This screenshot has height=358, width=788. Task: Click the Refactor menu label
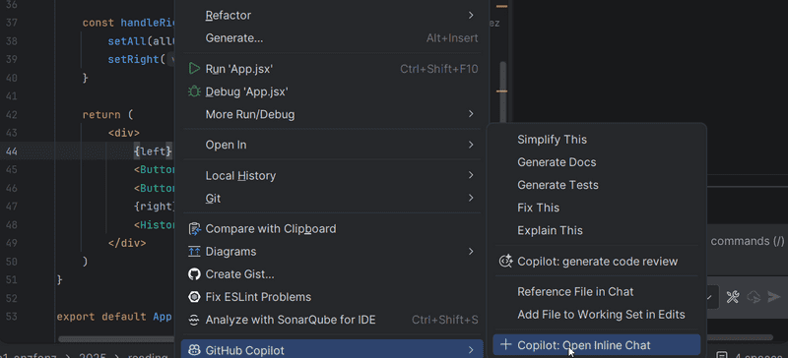coord(229,15)
